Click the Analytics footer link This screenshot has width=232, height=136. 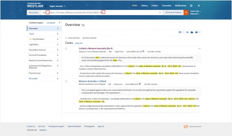tap(43, 130)
